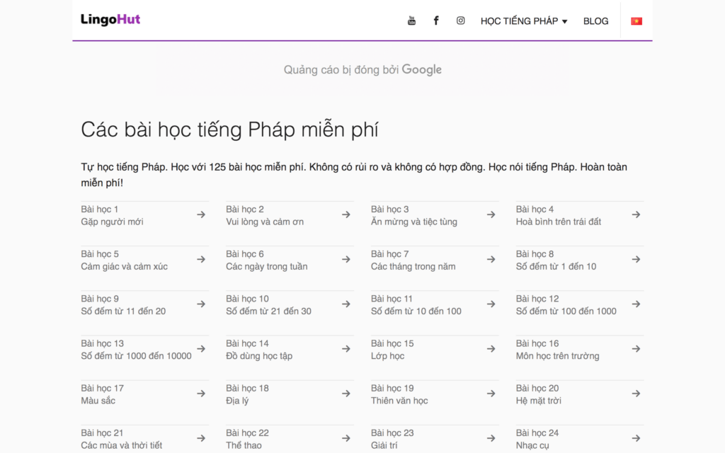
Task: Open lesson link Gặp người mới
Action: click(x=112, y=222)
